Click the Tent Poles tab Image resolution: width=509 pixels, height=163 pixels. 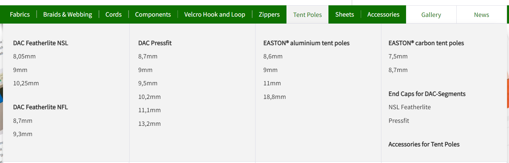(307, 15)
